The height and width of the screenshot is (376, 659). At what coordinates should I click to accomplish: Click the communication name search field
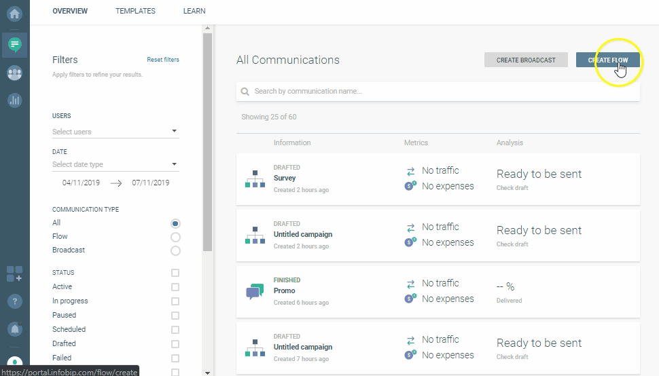click(438, 91)
